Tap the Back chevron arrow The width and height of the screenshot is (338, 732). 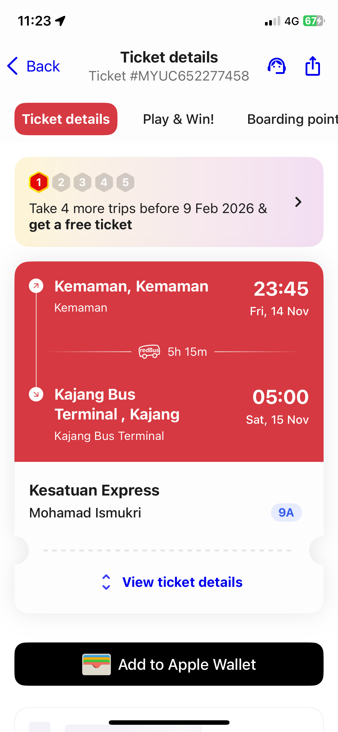(13, 66)
